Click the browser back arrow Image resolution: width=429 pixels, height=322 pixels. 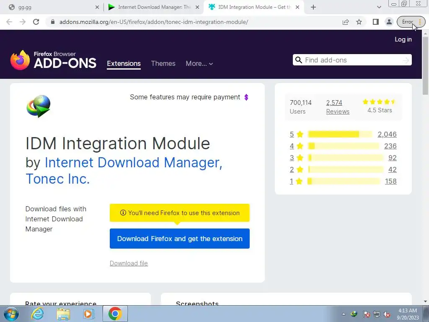[9, 22]
